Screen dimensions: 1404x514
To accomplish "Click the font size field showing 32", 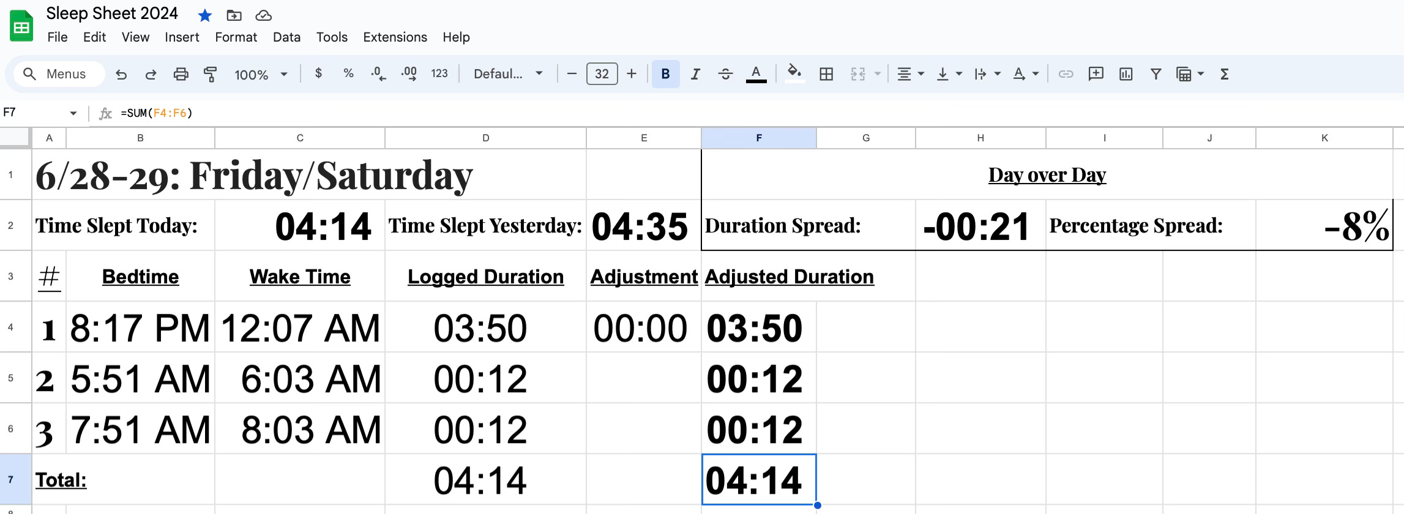I will [602, 74].
